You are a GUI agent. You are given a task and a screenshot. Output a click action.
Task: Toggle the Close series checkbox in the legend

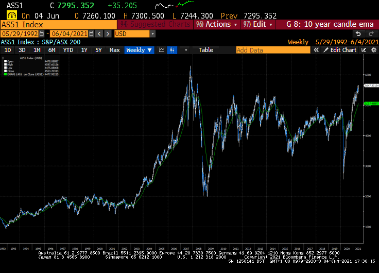click(5, 71)
